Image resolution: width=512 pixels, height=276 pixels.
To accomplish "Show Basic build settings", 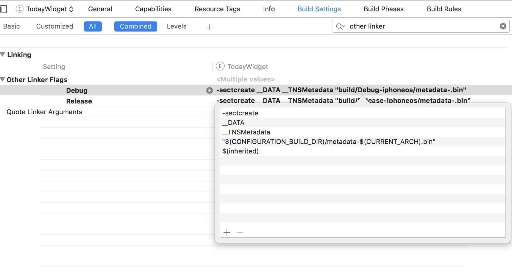I will 12,26.
